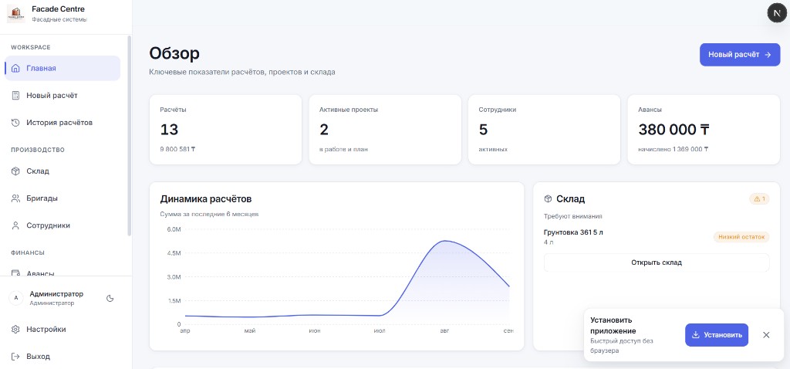Click the home icon beside Главная
Screen dimensions: 790x369
[15, 68]
